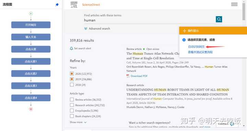Select the 点击元素 flowchart step
The image size is (247, 131).
[31, 49]
